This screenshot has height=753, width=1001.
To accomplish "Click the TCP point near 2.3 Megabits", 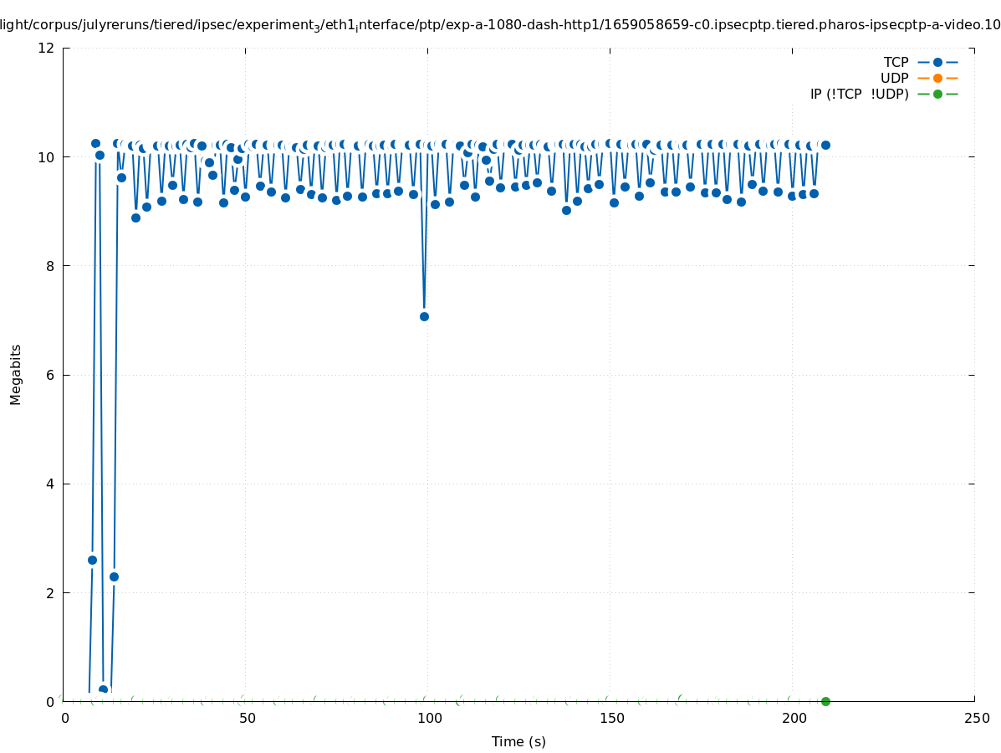I will coord(114,576).
